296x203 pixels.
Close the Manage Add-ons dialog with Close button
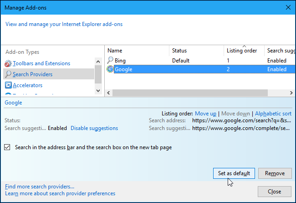tap(274, 192)
